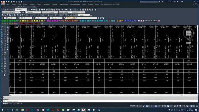The width and height of the screenshot is (199, 112).
Task: Click the first yellow custom toolbar icon
Action: tap(20, 21)
